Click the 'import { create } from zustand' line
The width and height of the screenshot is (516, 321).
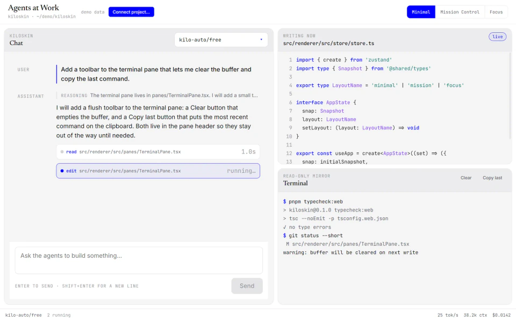[344, 60]
